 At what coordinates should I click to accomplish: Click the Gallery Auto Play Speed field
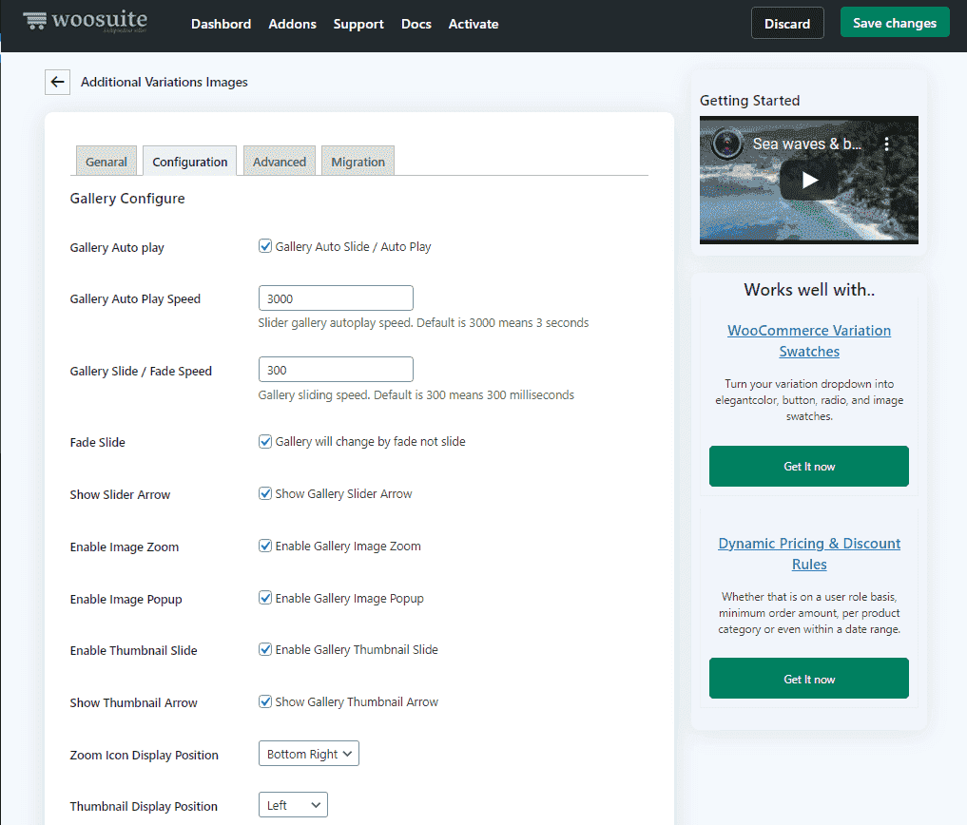coord(336,298)
